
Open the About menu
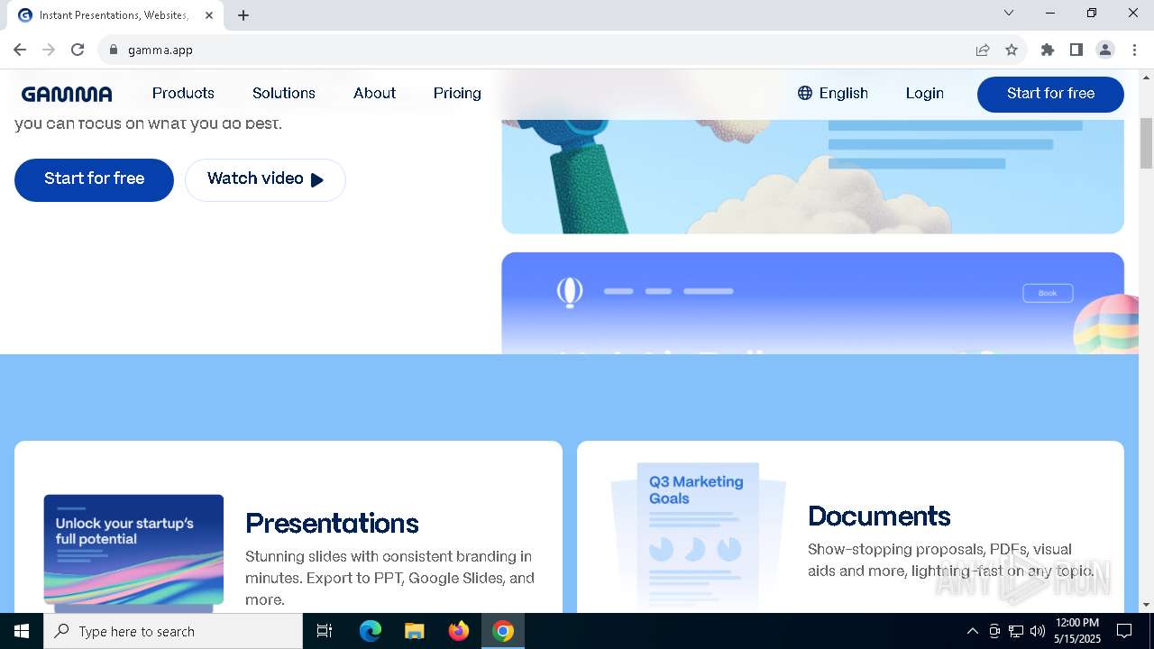click(374, 93)
